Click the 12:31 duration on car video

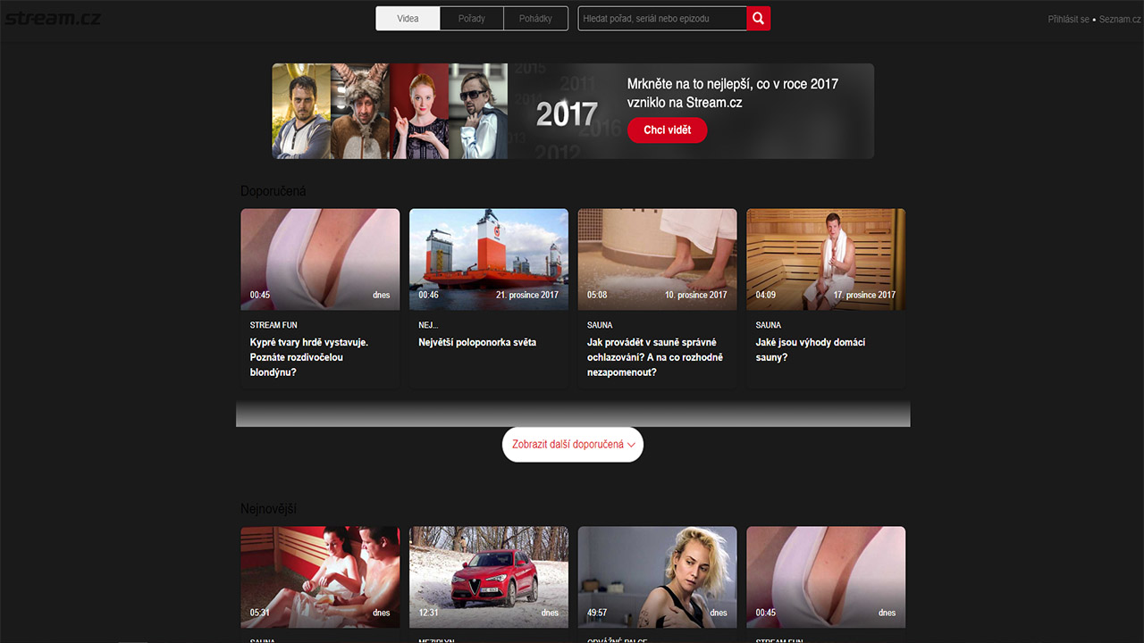pos(428,613)
